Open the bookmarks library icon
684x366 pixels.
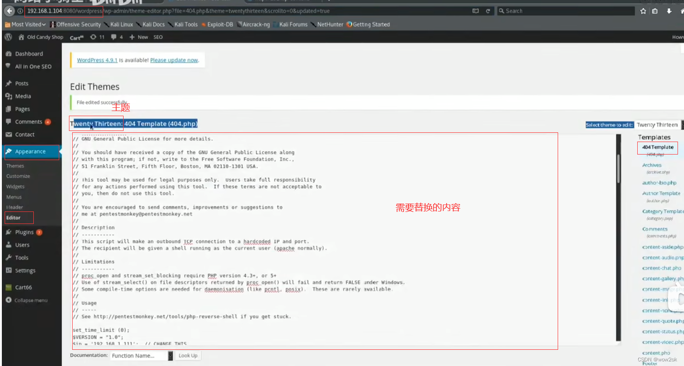pyautogui.click(x=655, y=11)
